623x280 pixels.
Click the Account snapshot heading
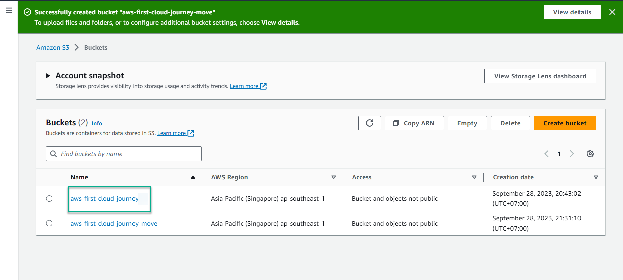pyautogui.click(x=90, y=76)
